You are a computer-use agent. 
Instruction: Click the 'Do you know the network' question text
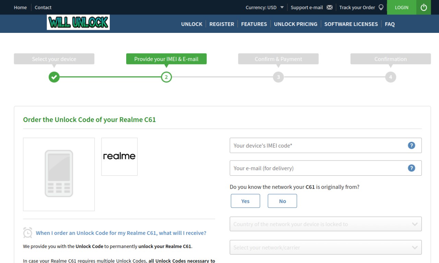(x=295, y=187)
